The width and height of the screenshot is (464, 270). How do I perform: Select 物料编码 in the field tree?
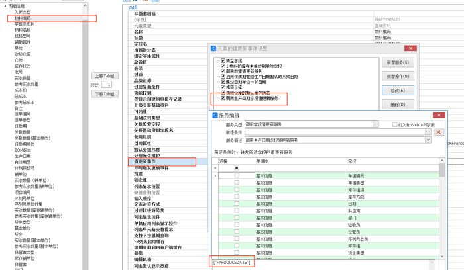pyautogui.click(x=25, y=19)
